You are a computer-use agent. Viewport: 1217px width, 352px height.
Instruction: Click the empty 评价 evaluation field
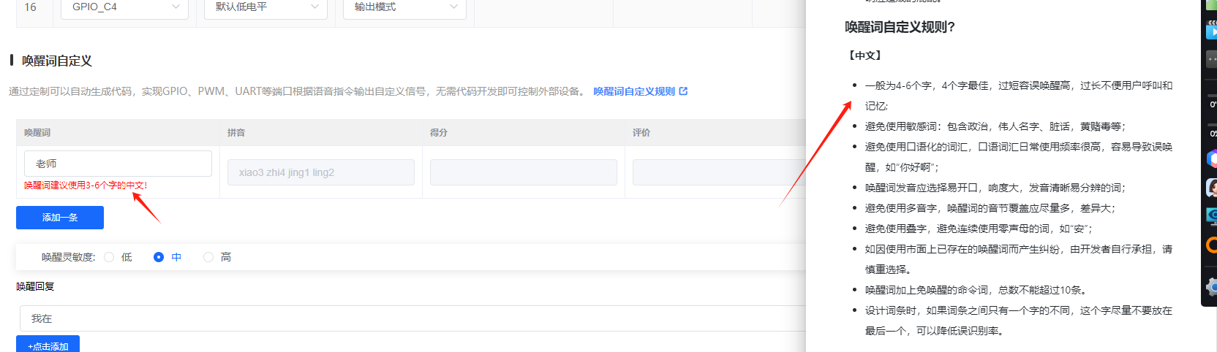(x=719, y=172)
